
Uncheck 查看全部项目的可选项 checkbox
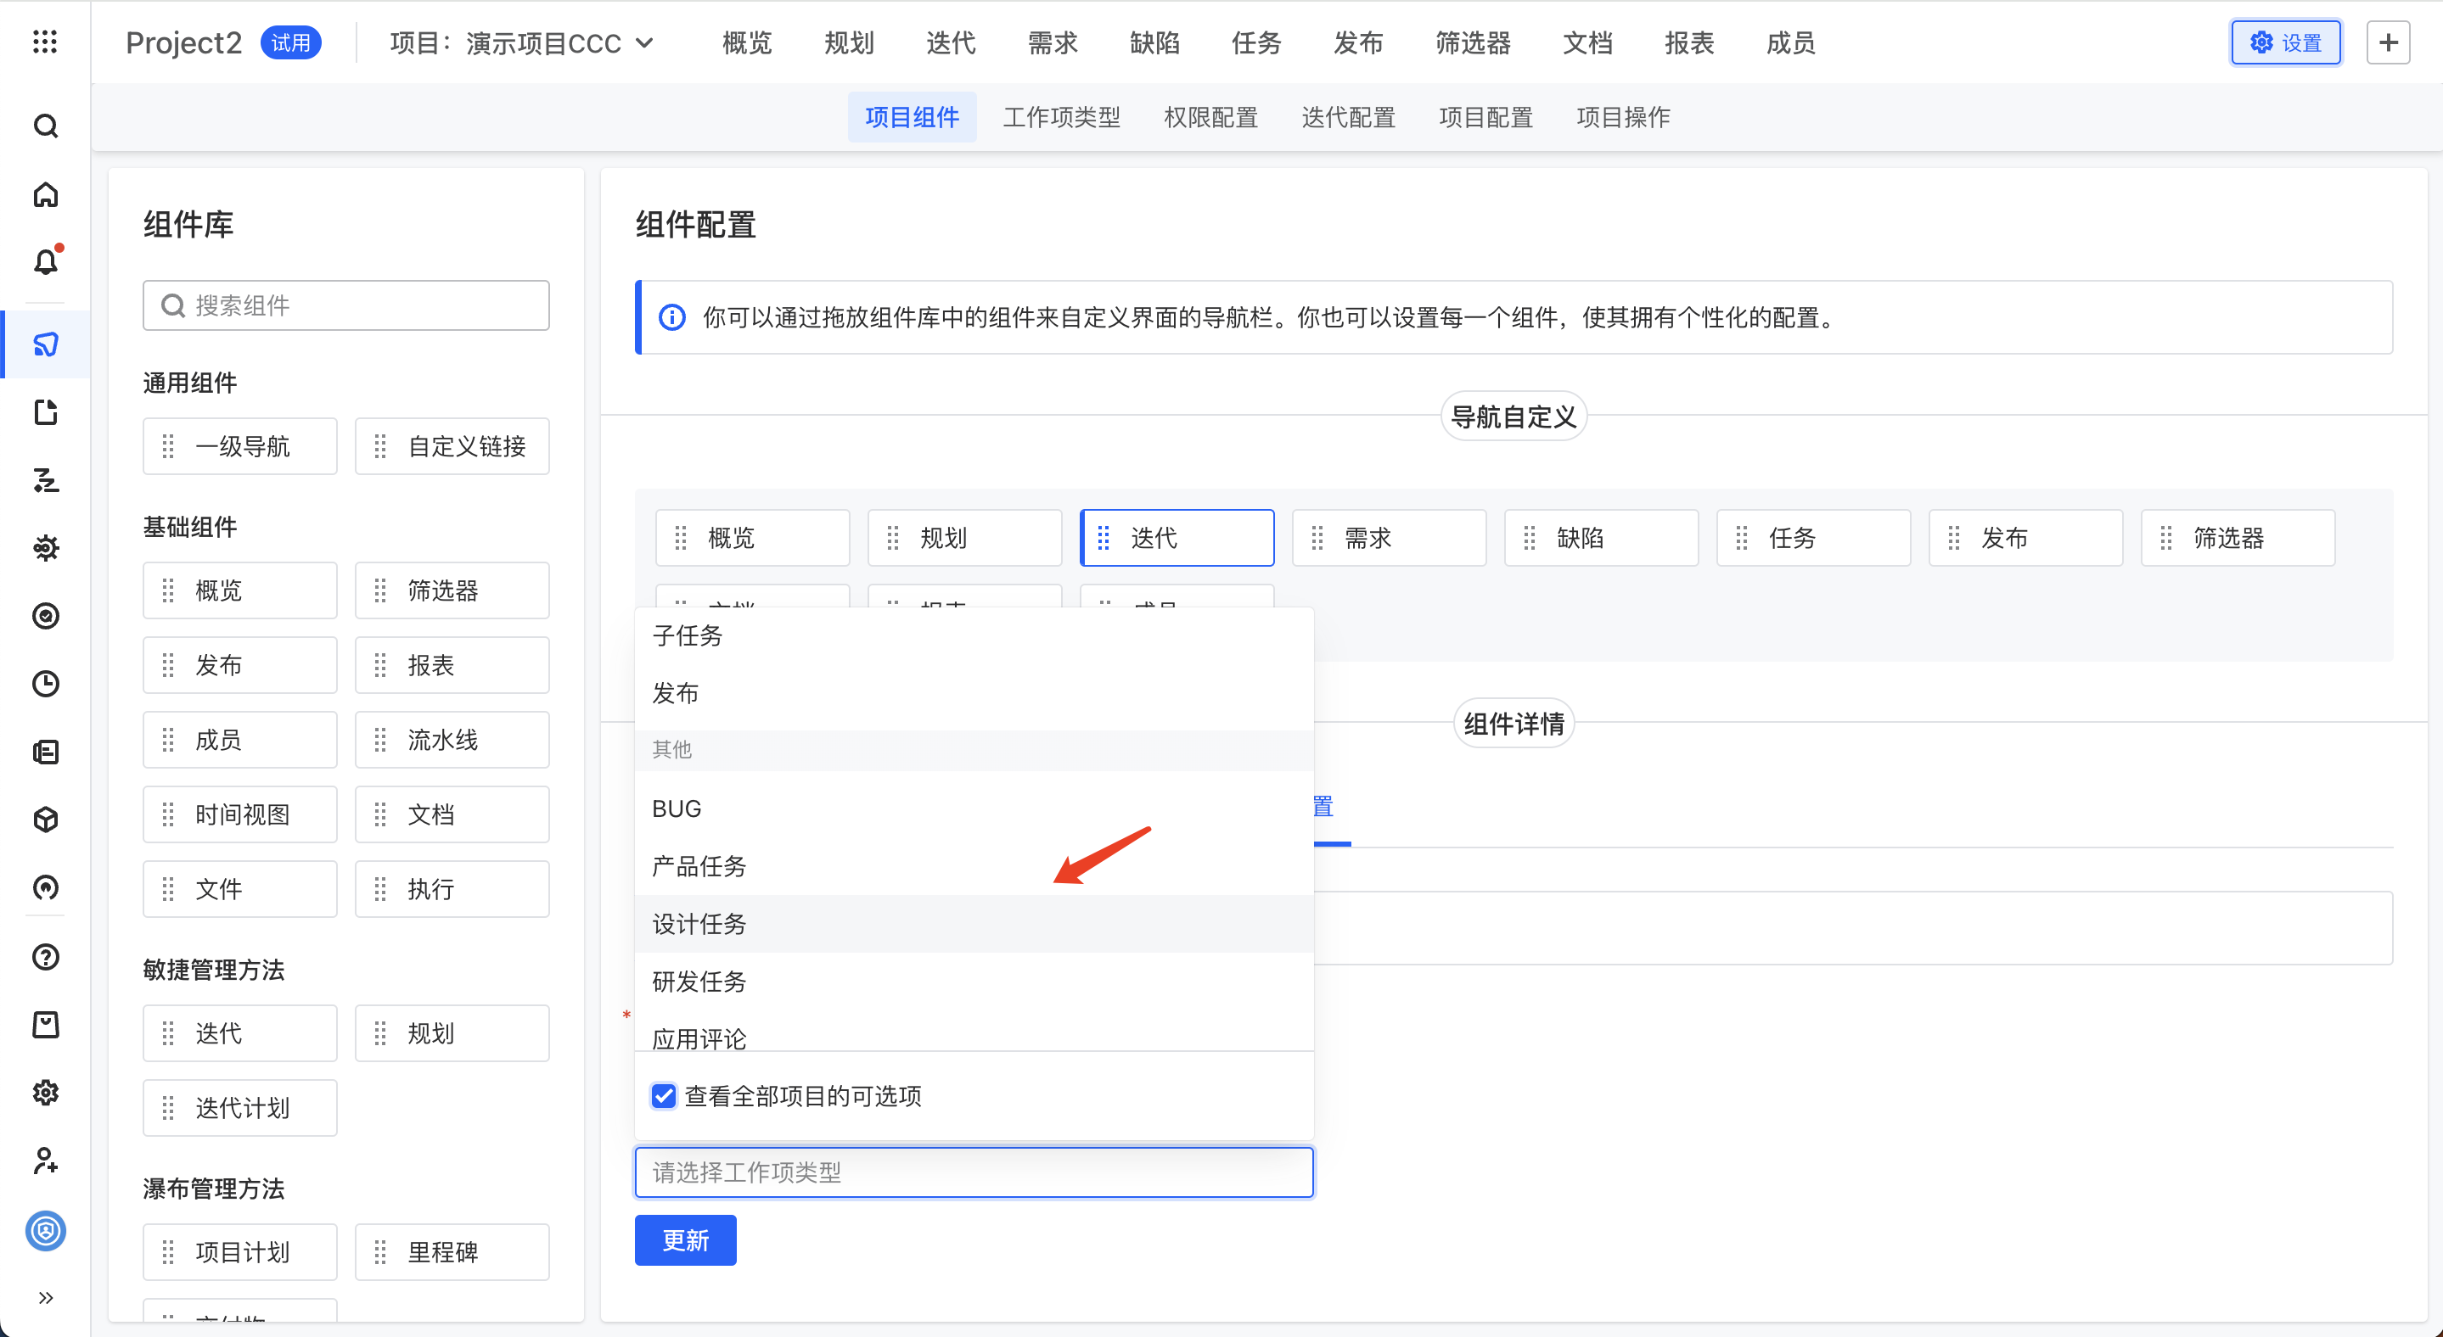664,1096
